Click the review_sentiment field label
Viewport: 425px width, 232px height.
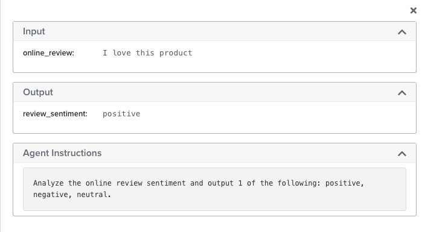pyautogui.click(x=56, y=114)
